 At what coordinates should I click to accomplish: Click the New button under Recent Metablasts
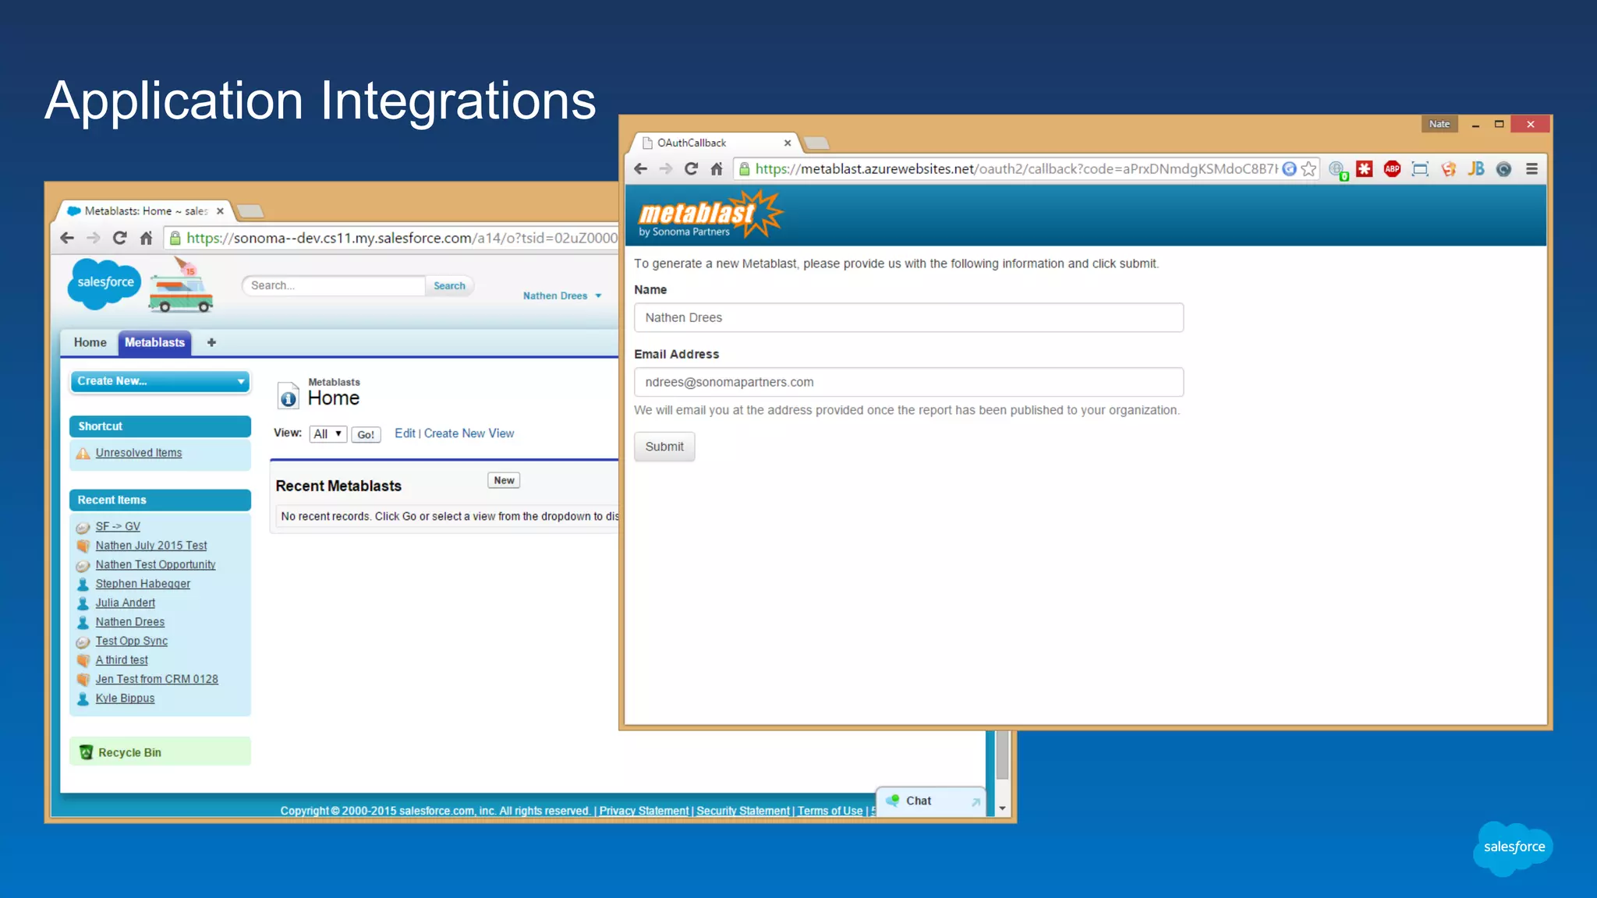click(504, 480)
